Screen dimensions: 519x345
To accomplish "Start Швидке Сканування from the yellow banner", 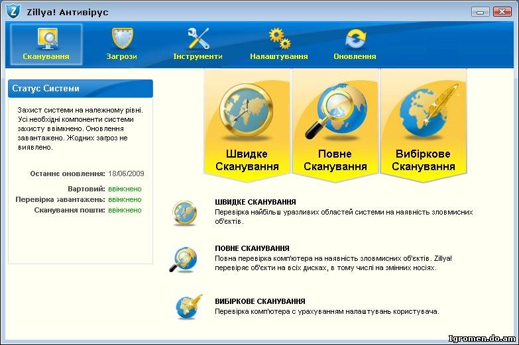I will [x=247, y=125].
